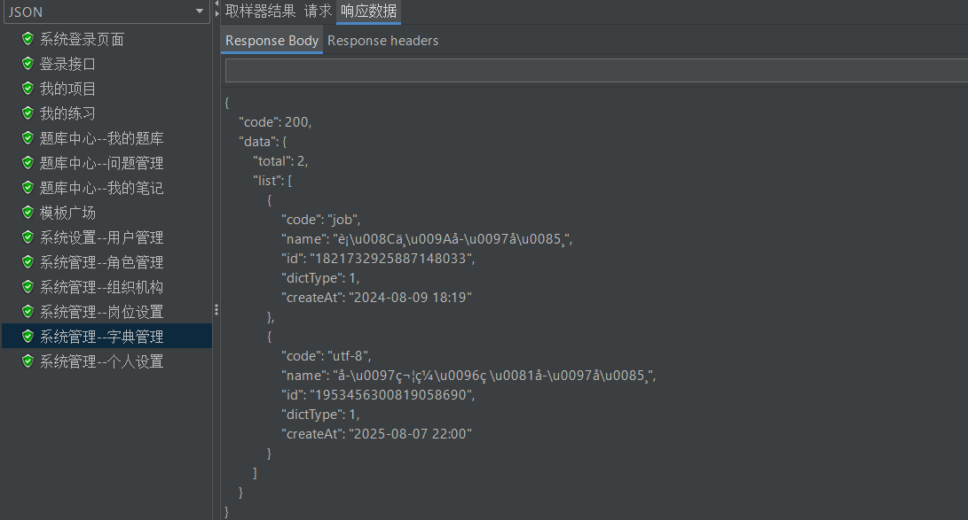Click success icon next to 我的练习
The height and width of the screenshot is (520, 968).
click(28, 113)
